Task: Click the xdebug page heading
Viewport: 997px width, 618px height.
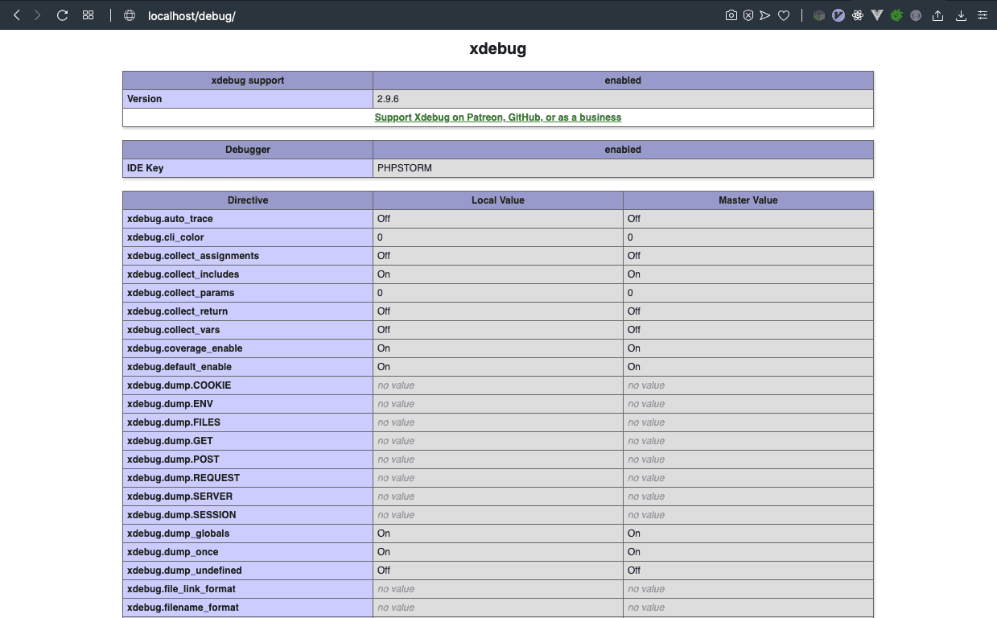Action: 497,49
